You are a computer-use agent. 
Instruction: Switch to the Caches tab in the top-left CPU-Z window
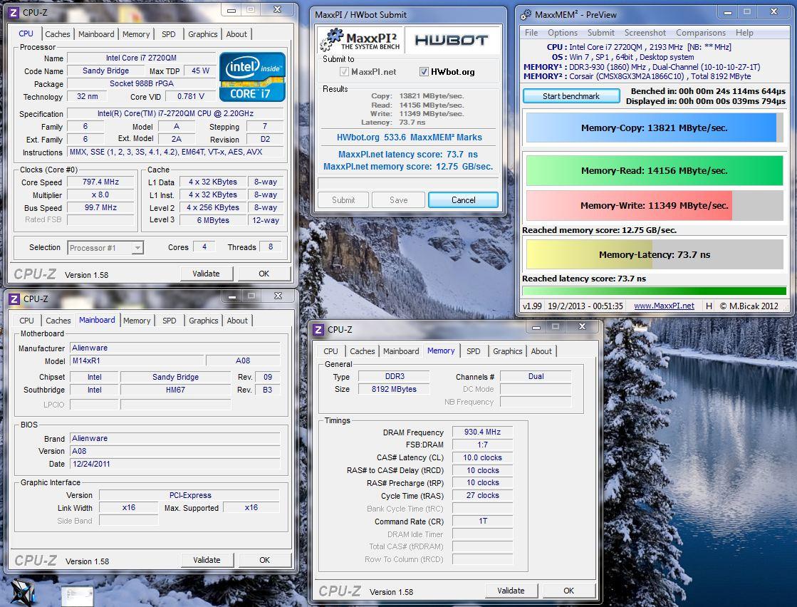click(x=58, y=34)
